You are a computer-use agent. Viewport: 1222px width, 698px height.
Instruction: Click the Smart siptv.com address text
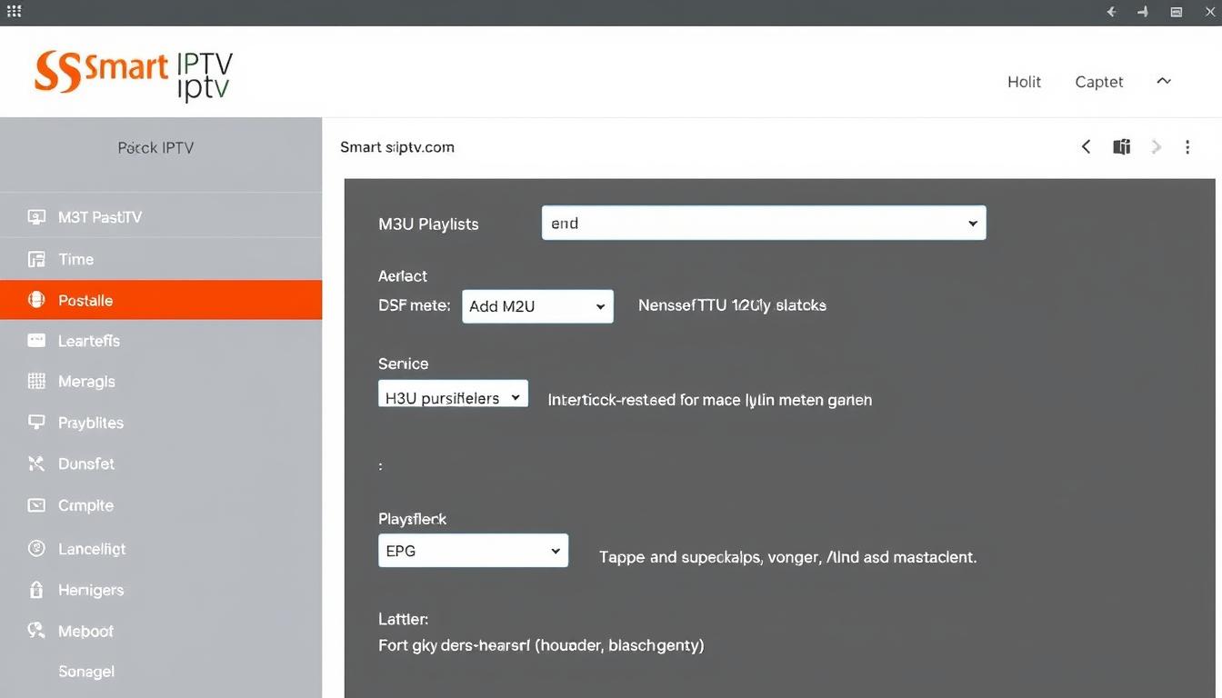[397, 146]
